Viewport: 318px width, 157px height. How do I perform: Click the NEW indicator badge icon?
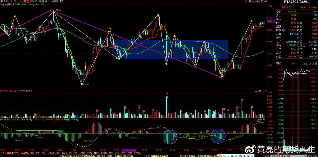click(9, 153)
